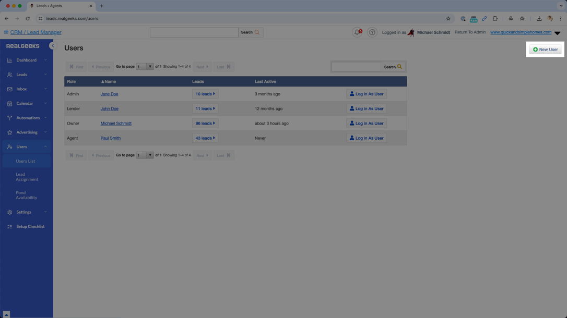Open Inbox from the sidebar
This screenshot has height=318, width=567.
click(21, 89)
